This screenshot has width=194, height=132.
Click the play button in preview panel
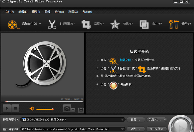click(7, 108)
